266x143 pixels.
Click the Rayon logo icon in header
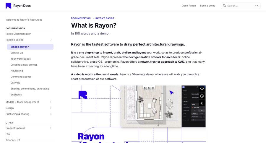point(8,6)
